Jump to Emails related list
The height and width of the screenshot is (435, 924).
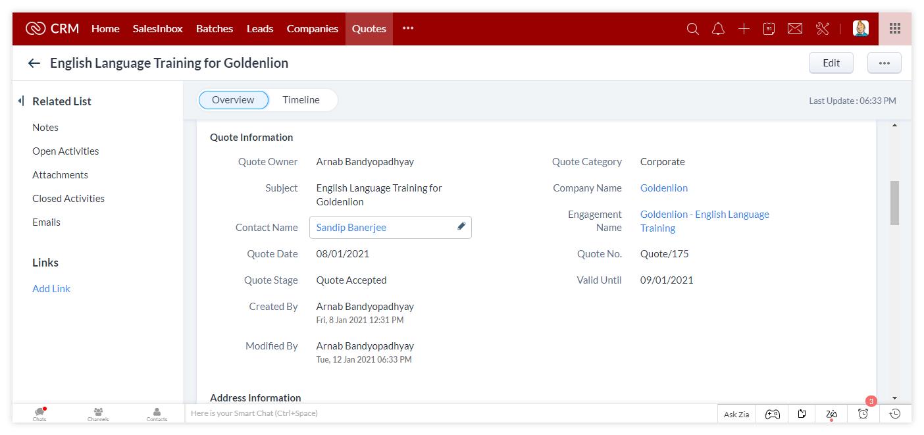tap(46, 222)
